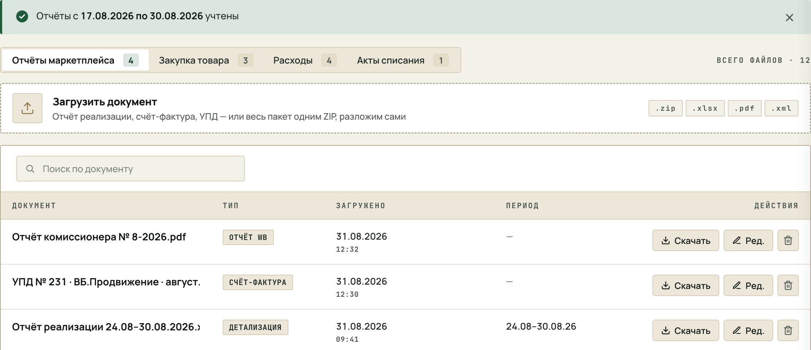Click the Действия column header
This screenshot has width=811, height=350.
click(776, 206)
